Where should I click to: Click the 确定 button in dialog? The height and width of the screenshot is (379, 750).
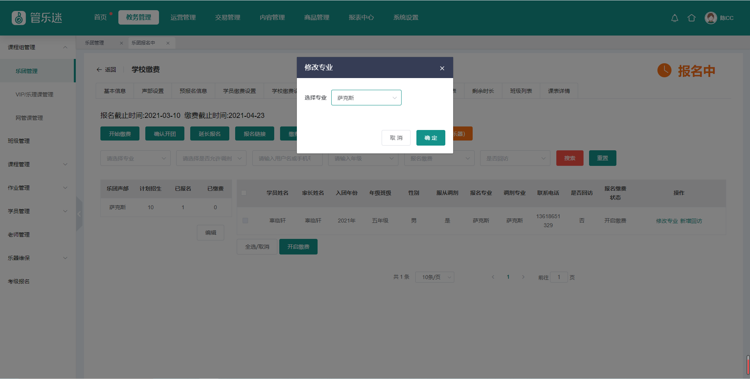430,138
